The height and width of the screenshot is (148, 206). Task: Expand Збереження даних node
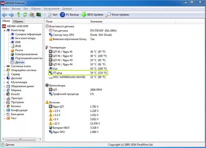point(4,86)
